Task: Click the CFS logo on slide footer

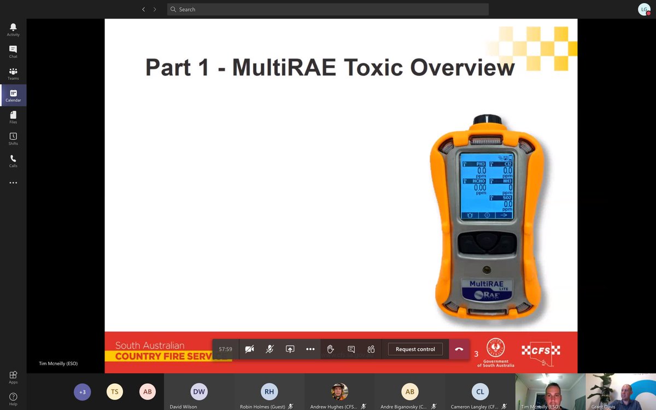Action: pos(540,352)
